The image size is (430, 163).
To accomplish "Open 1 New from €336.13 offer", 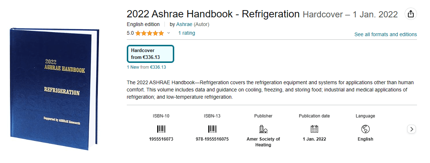I will [146, 67].
